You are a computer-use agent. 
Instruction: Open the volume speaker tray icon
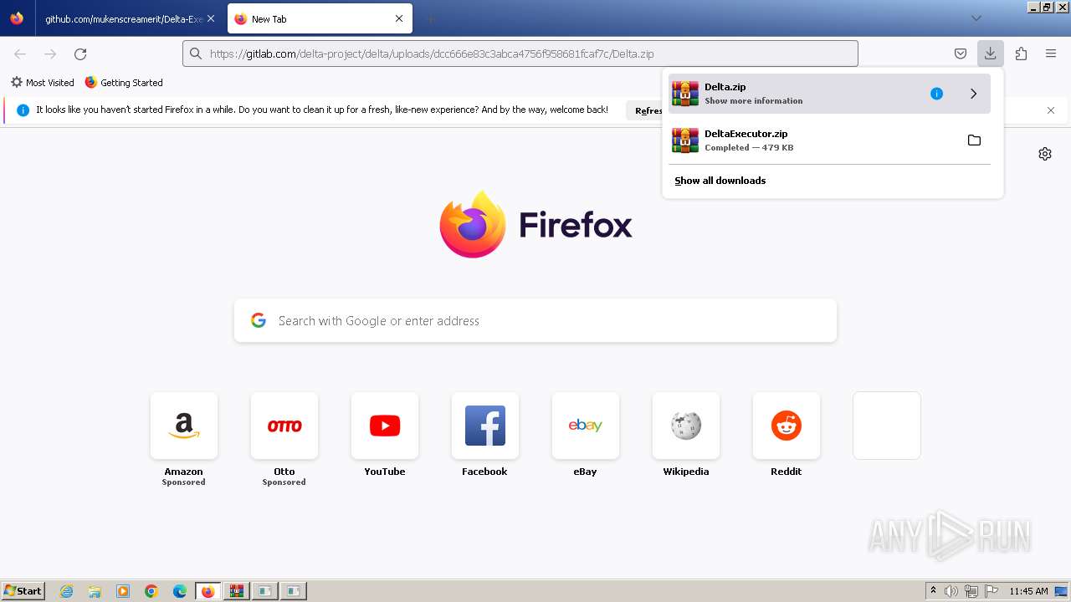click(951, 591)
